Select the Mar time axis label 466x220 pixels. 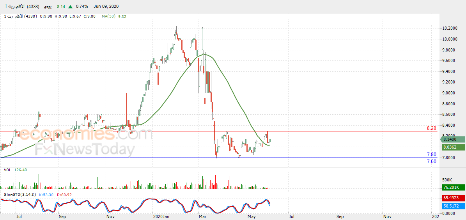point(202,217)
